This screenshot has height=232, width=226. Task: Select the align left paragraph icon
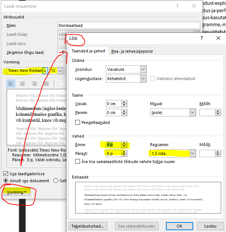[x=11, y=84]
